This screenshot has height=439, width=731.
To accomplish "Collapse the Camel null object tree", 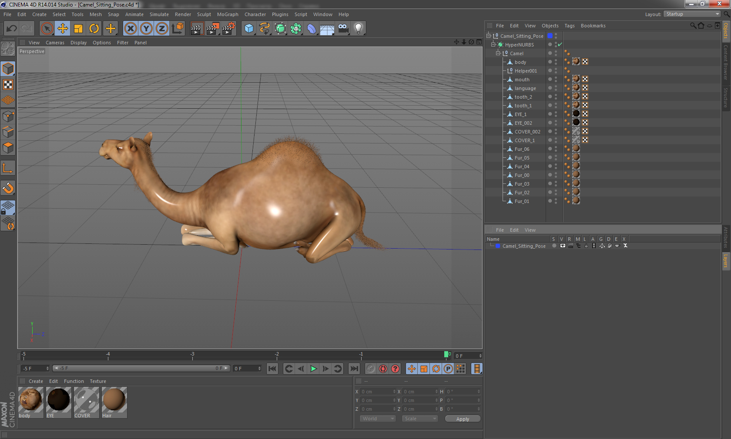I will (498, 53).
